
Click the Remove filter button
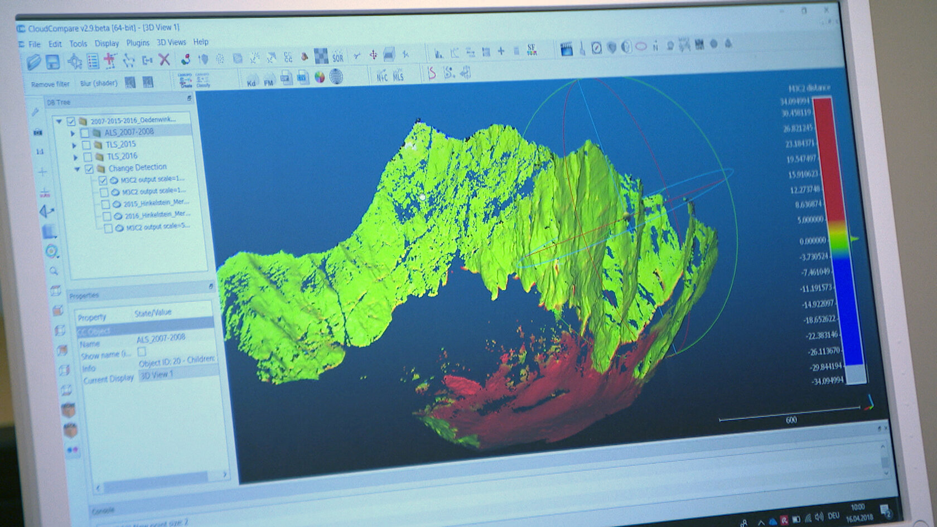point(50,84)
